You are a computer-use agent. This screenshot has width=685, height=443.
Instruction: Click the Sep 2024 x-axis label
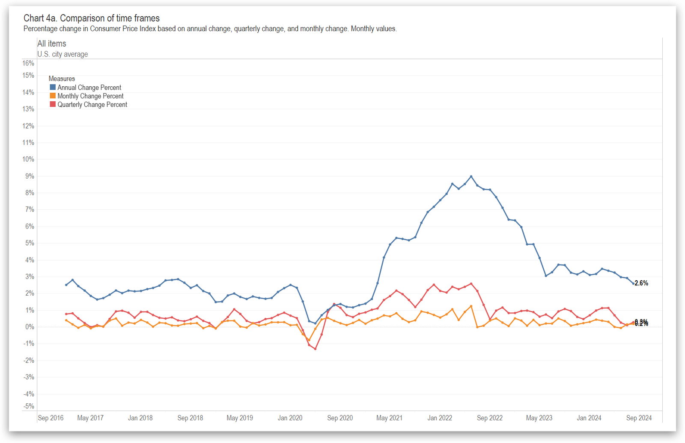tap(639, 418)
